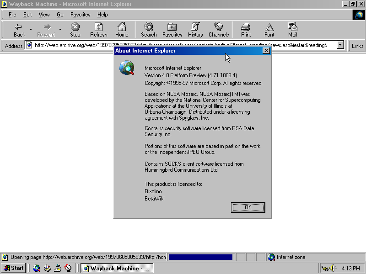Viewport: 366px width, 274px height.
Task: Click the Address bar URL field
Action: pos(184,45)
